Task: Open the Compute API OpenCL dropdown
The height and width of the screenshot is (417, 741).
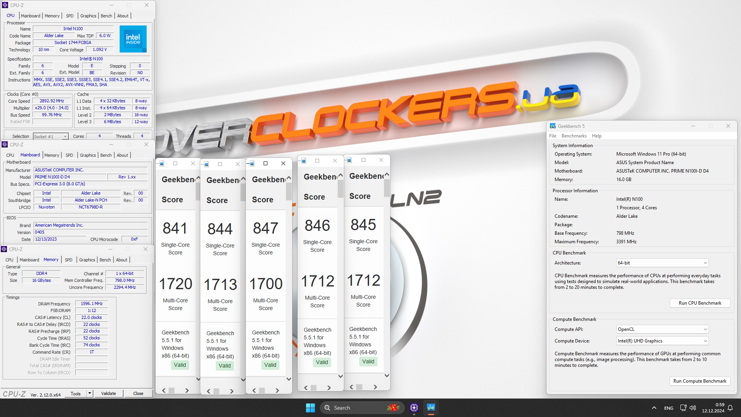Action: (662, 329)
